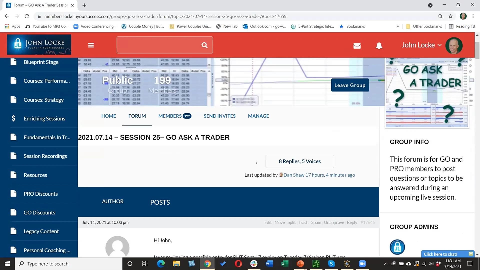The height and width of the screenshot is (270, 480).
Task: Open the Chrome three-dot menu
Action: (473, 16)
